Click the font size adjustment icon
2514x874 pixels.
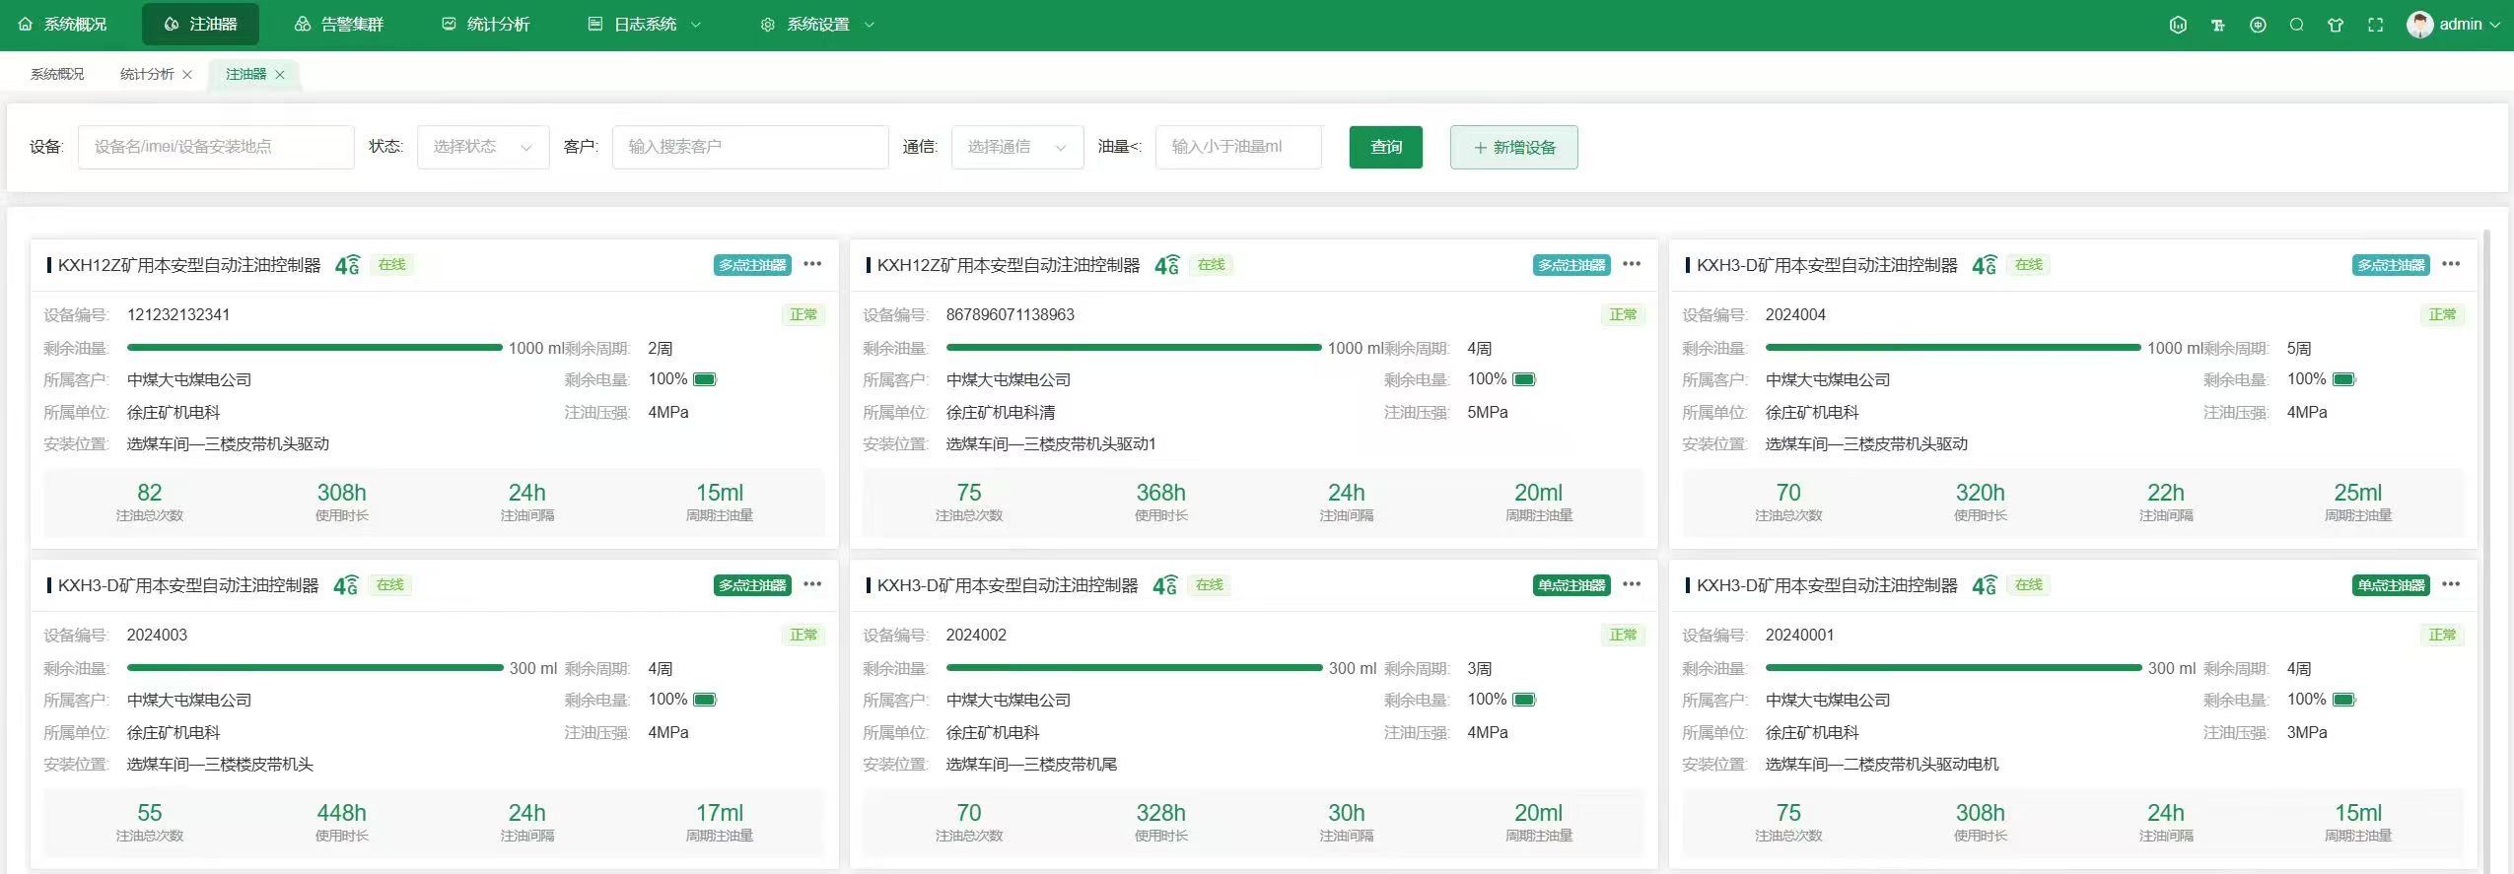[2217, 25]
